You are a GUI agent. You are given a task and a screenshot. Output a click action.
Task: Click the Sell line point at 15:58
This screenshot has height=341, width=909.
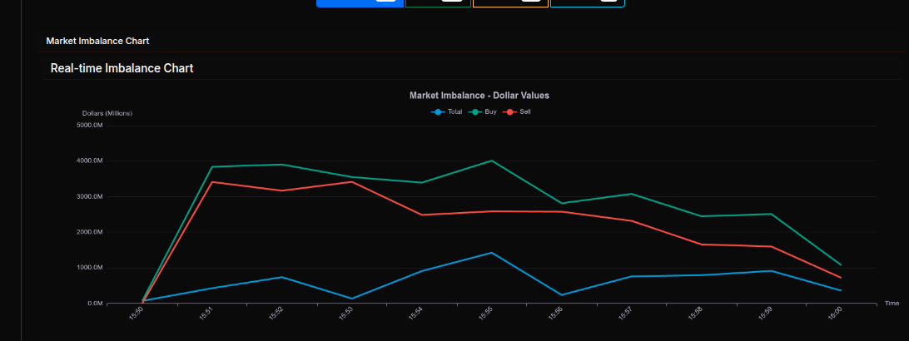tap(701, 245)
